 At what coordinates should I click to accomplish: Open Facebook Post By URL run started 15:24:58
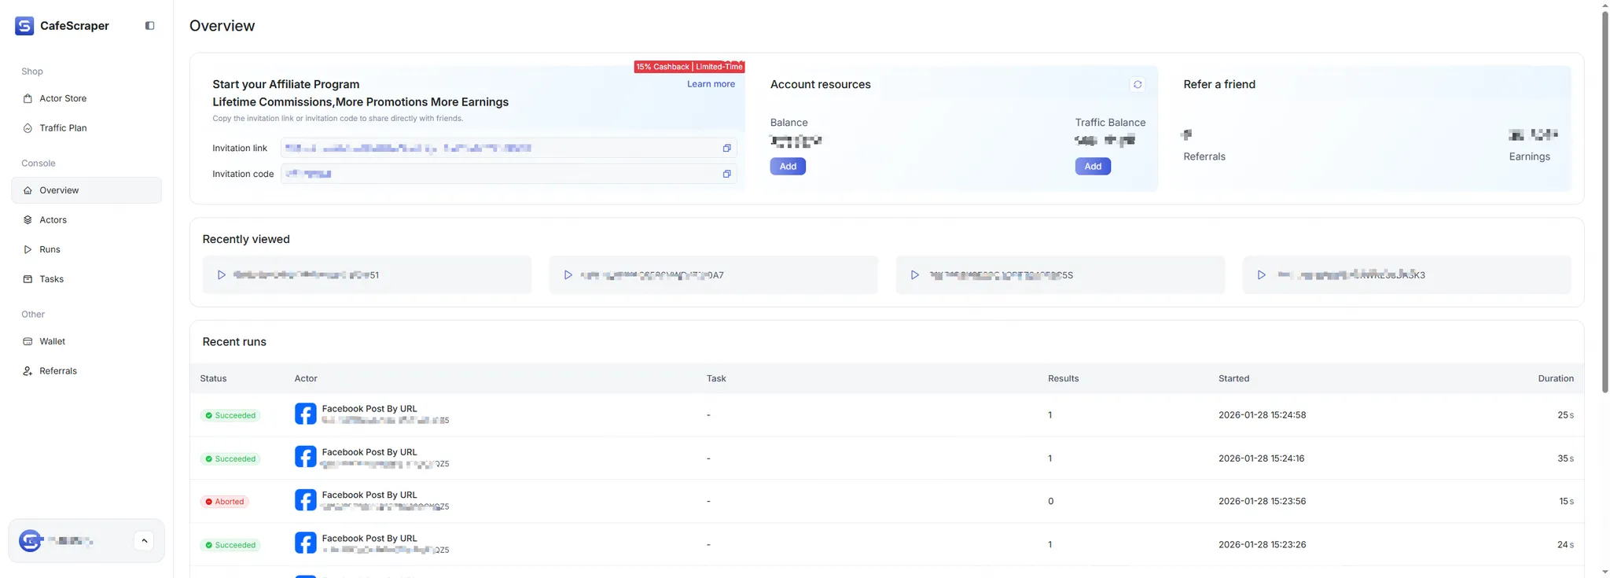pyautogui.click(x=369, y=409)
